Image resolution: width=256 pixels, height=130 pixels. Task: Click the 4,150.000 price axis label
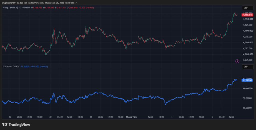[248, 19]
